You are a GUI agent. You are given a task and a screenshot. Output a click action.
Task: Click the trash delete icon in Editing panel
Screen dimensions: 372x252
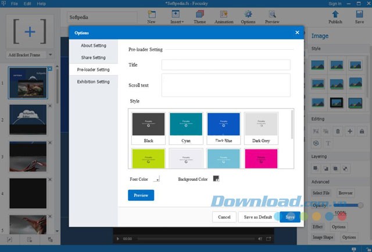(x=338, y=132)
